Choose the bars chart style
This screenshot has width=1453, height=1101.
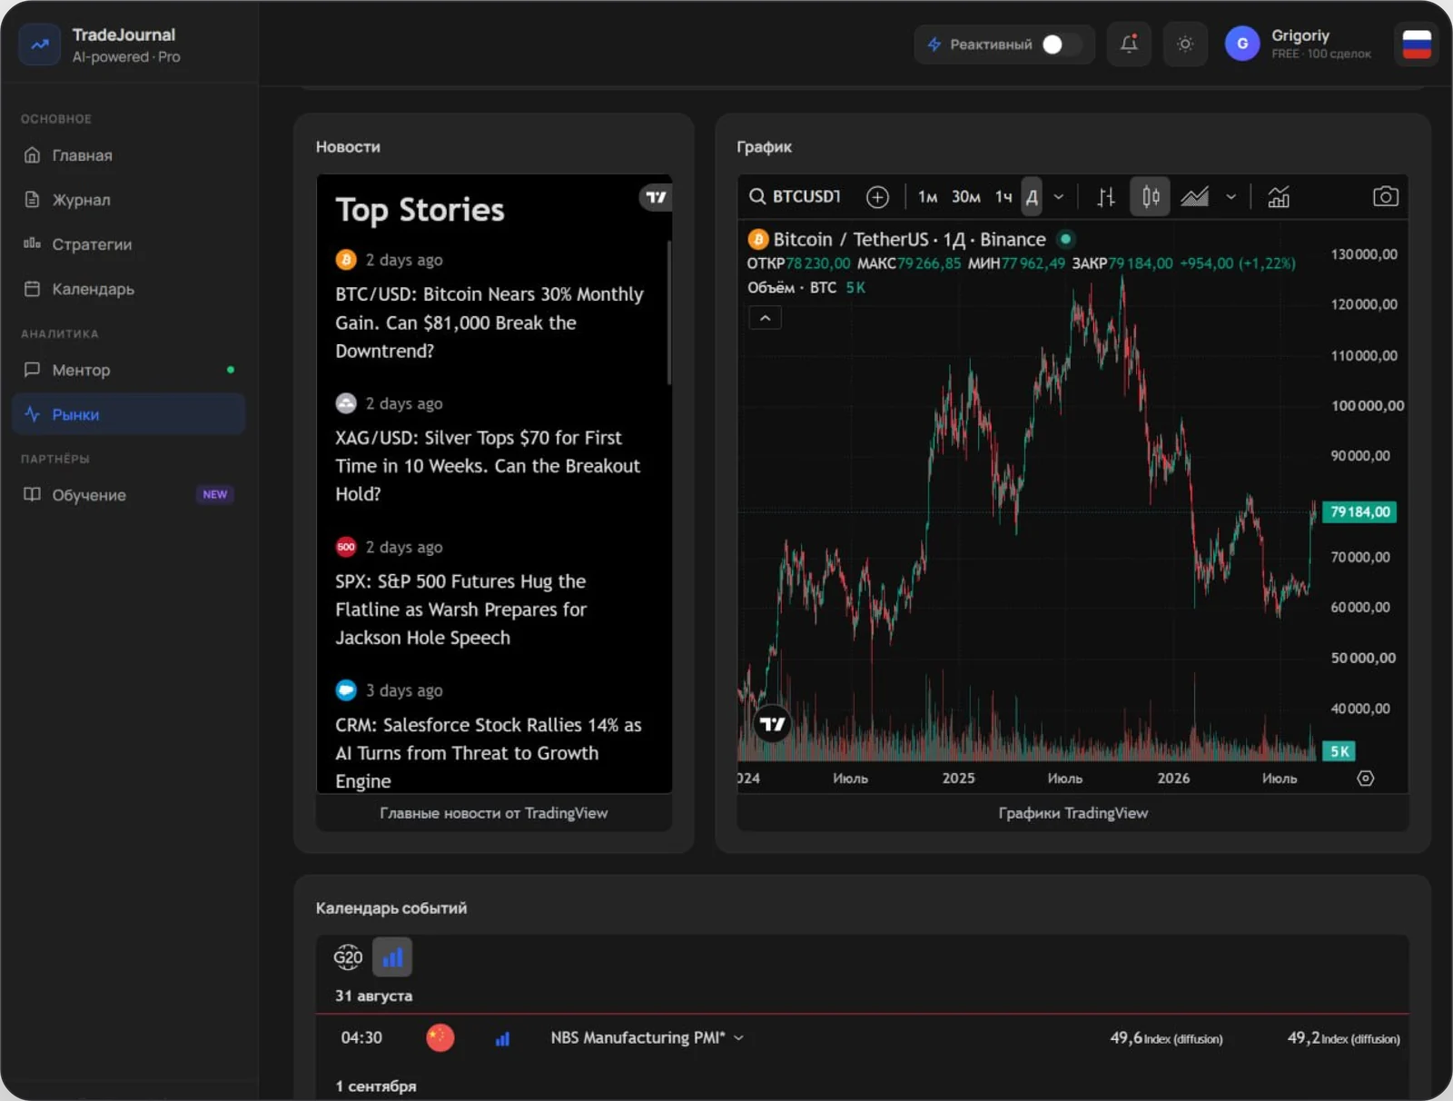pos(1106,197)
